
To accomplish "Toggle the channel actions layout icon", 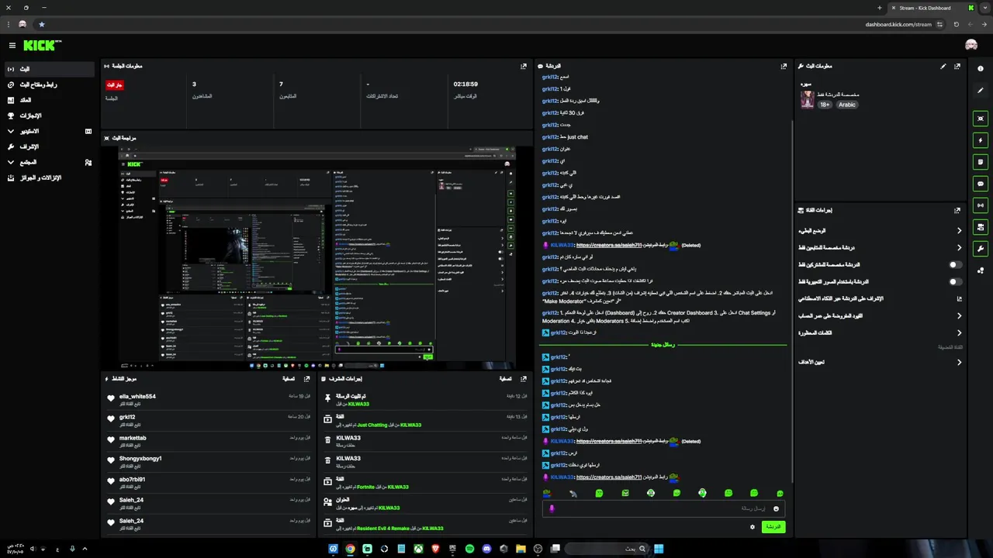I will tap(981, 227).
